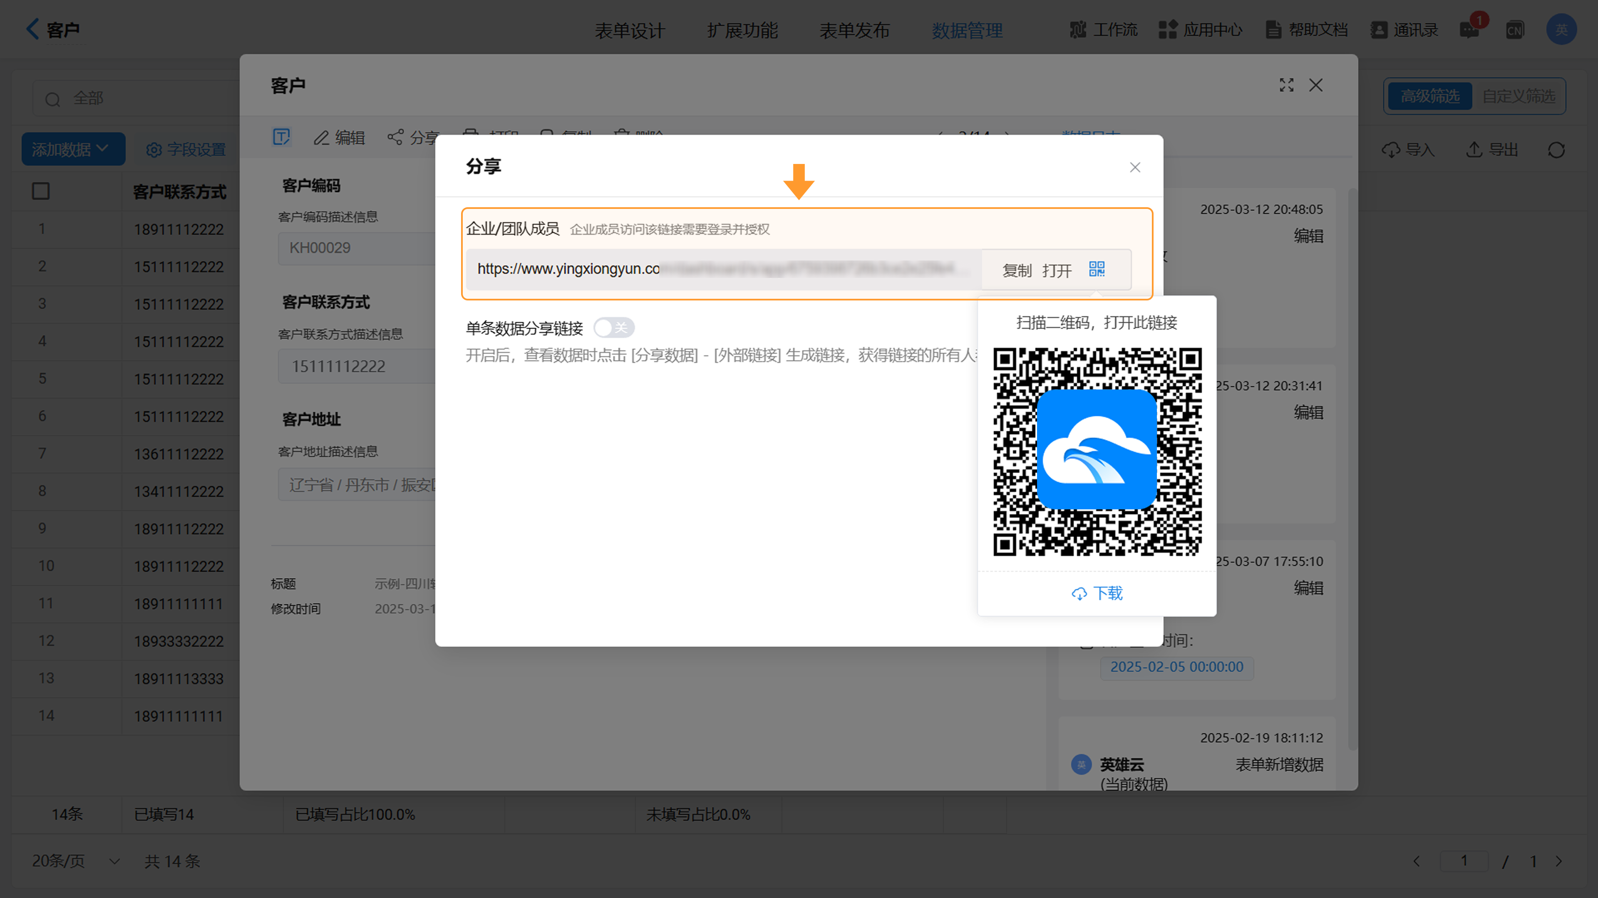1598x898 pixels.
Task: Switch language with the CN icon
Action: click(x=1515, y=30)
